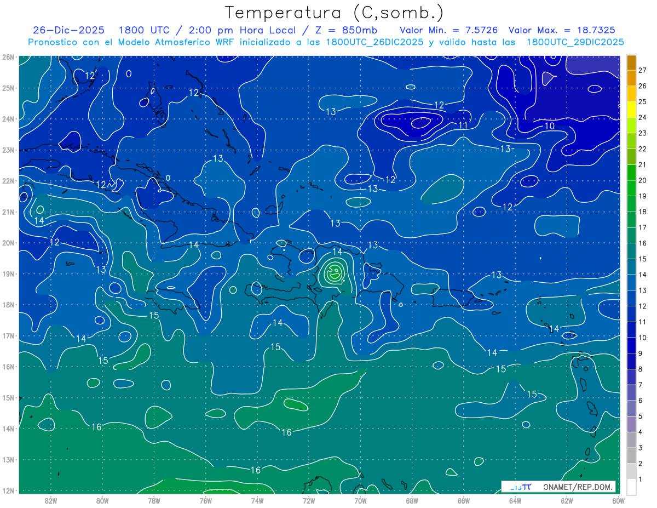Click the longitude axis label 66W
The height and width of the screenshot is (508, 657).
(464, 500)
